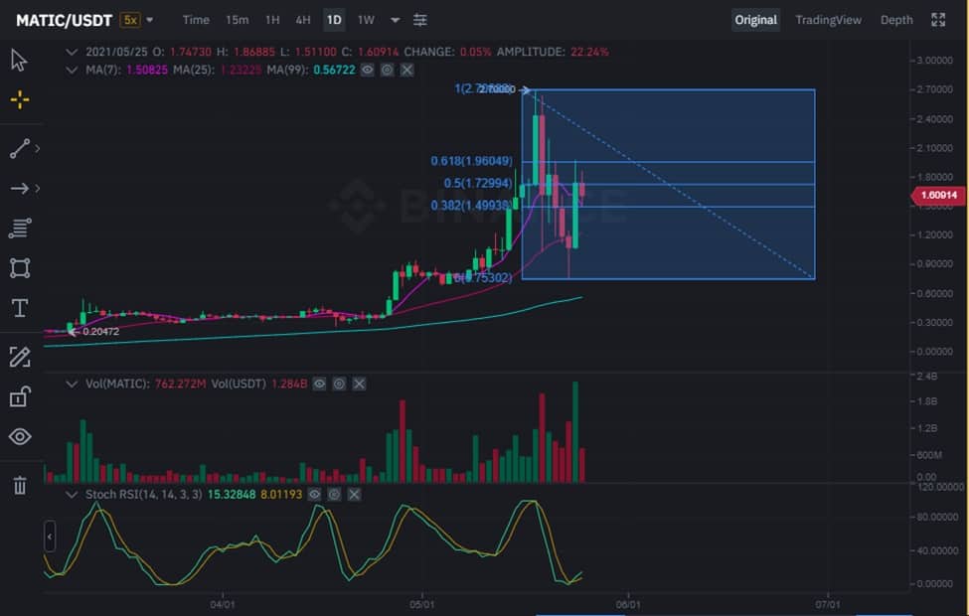
Task: Select the 4H interval
Action: (303, 20)
